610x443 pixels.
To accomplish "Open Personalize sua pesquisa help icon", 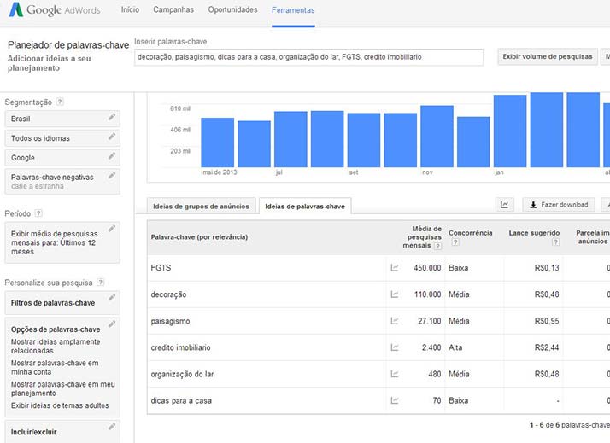I will pyautogui.click(x=100, y=283).
